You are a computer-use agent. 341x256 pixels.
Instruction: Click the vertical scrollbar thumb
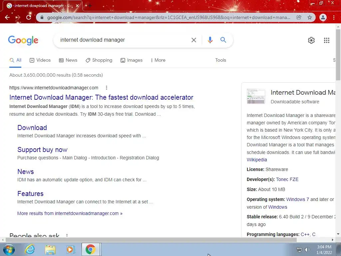click(338, 54)
